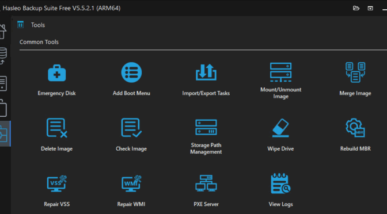Select the disk drive sidebar icon
The height and width of the screenshot is (214, 387).
3,83
